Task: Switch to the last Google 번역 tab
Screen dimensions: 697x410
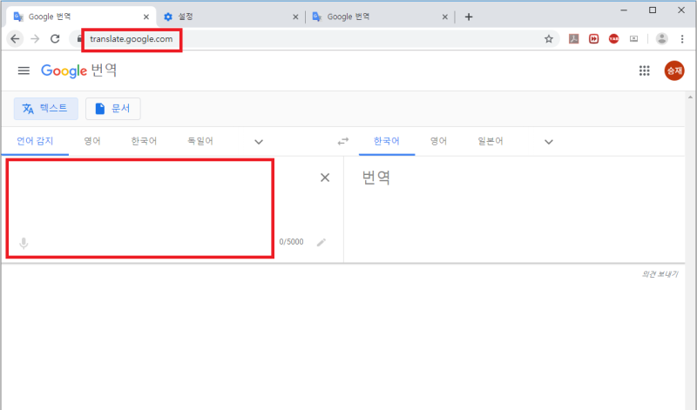Action: click(x=380, y=17)
